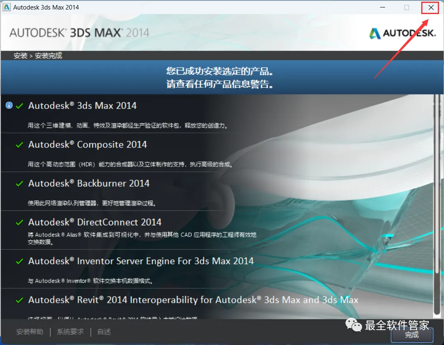Viewport: 444px width, 345px height.
Task: Click the Composite HDR description text
Action: point(130,164)
